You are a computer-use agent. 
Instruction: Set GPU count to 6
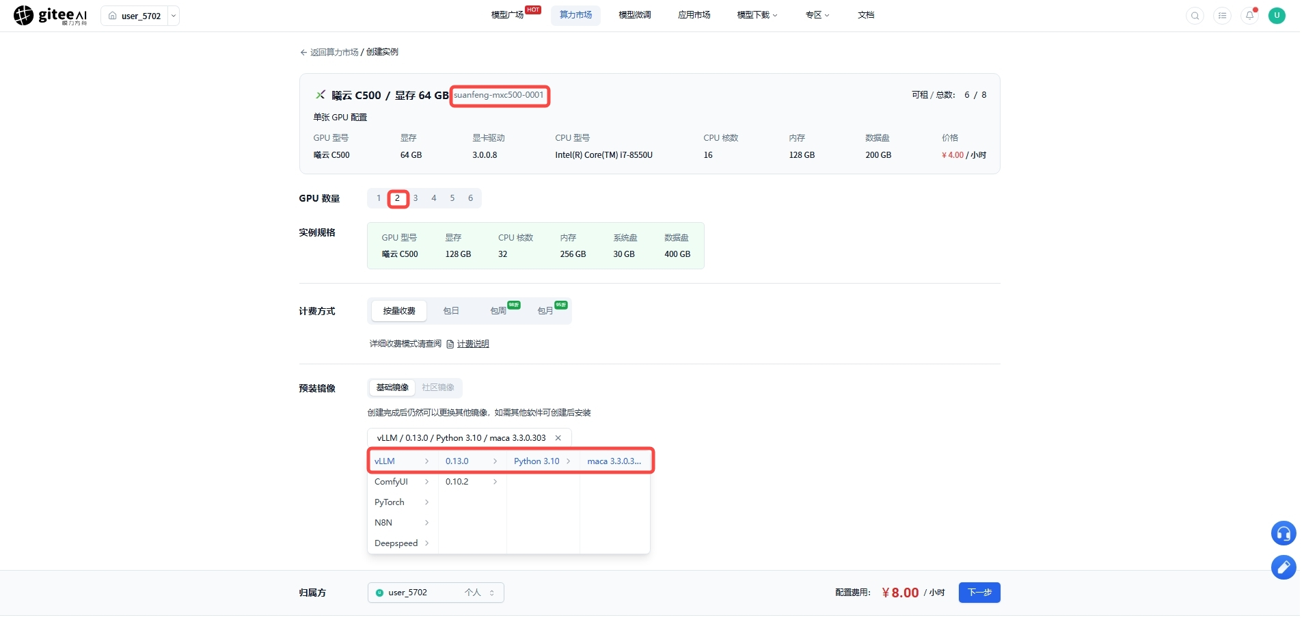click(x=471, y=198)
